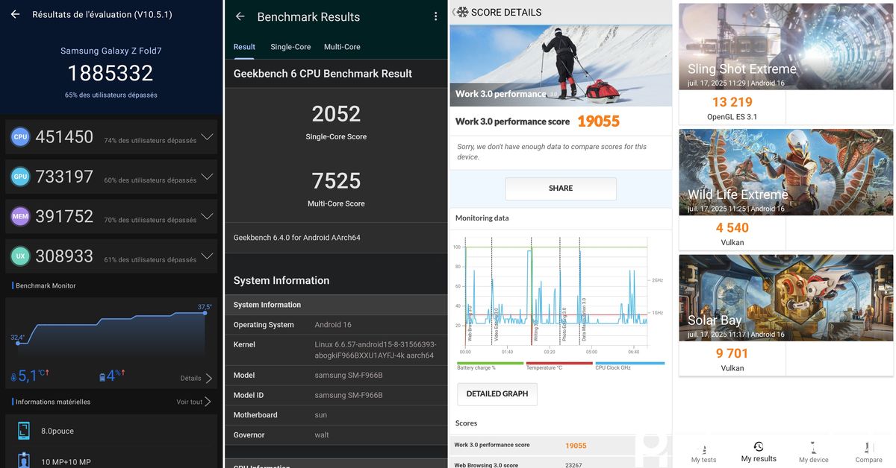This screenshot has height=468, width=896.
Task: Open the Wild Life Extreme result card
Action: coord(786,189)
